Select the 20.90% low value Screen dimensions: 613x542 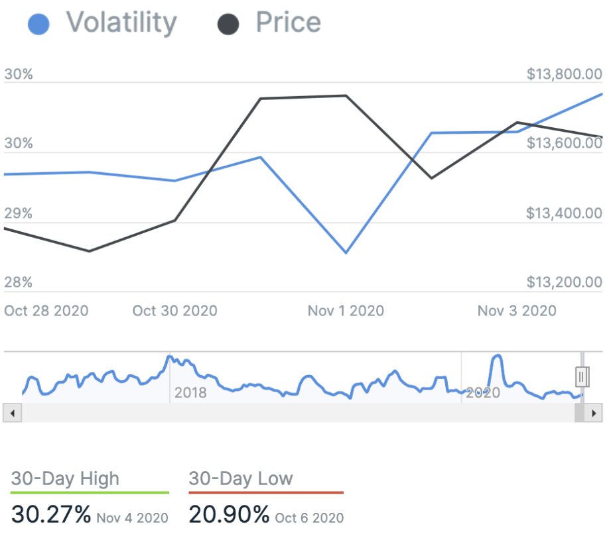tap(229, 514)
